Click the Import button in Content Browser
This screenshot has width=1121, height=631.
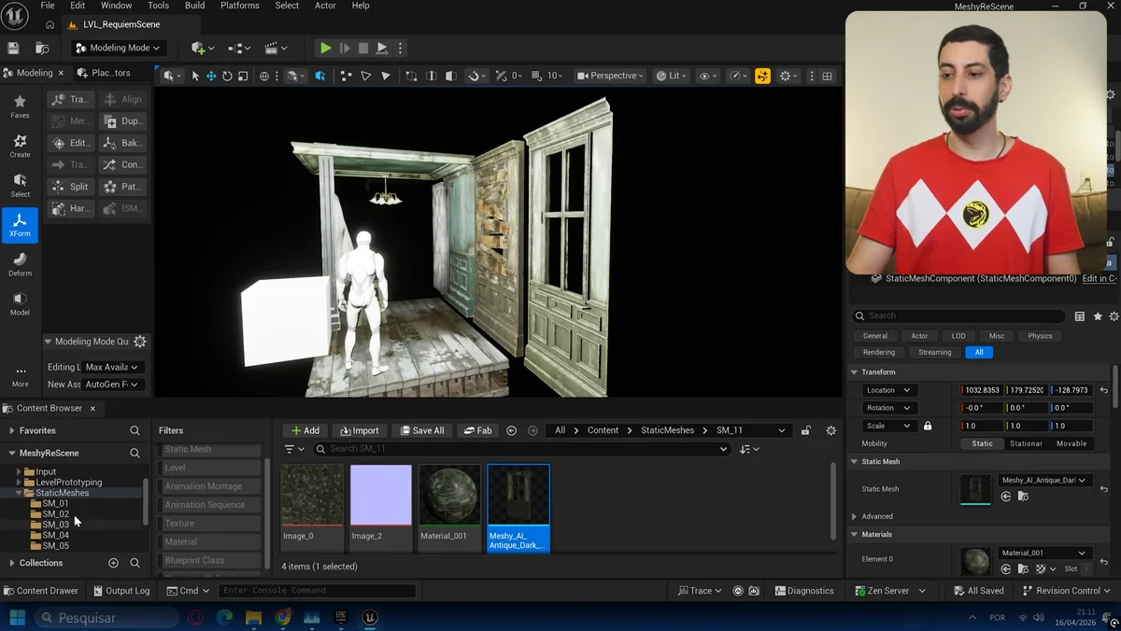[359, 430]
